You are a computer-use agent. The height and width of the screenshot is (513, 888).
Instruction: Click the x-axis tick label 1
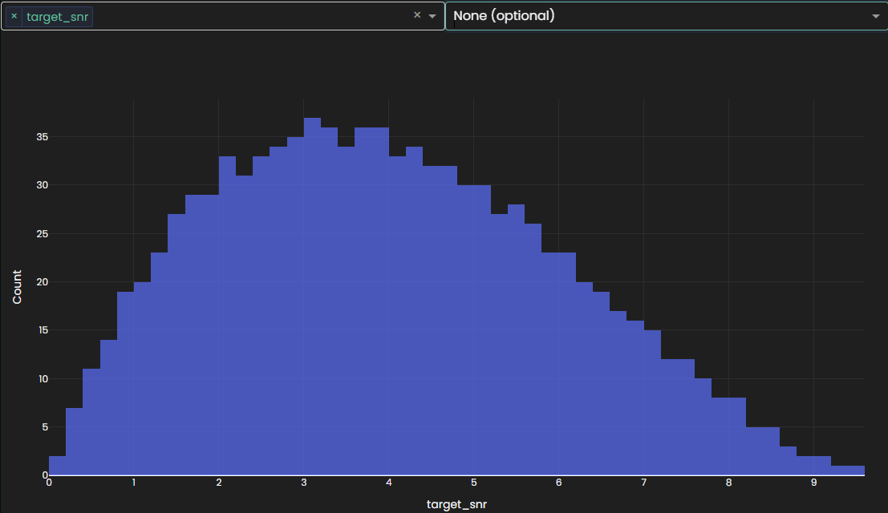pyautogui.click(x=134, y=483)
